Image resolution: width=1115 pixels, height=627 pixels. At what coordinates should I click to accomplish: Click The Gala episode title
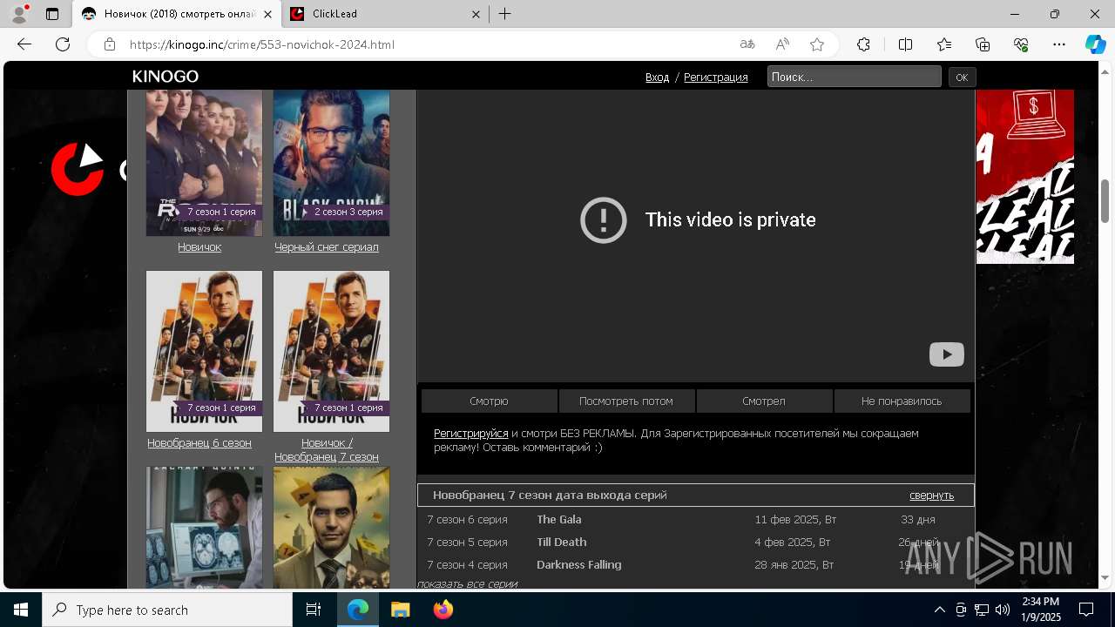(x=559, y=519)
